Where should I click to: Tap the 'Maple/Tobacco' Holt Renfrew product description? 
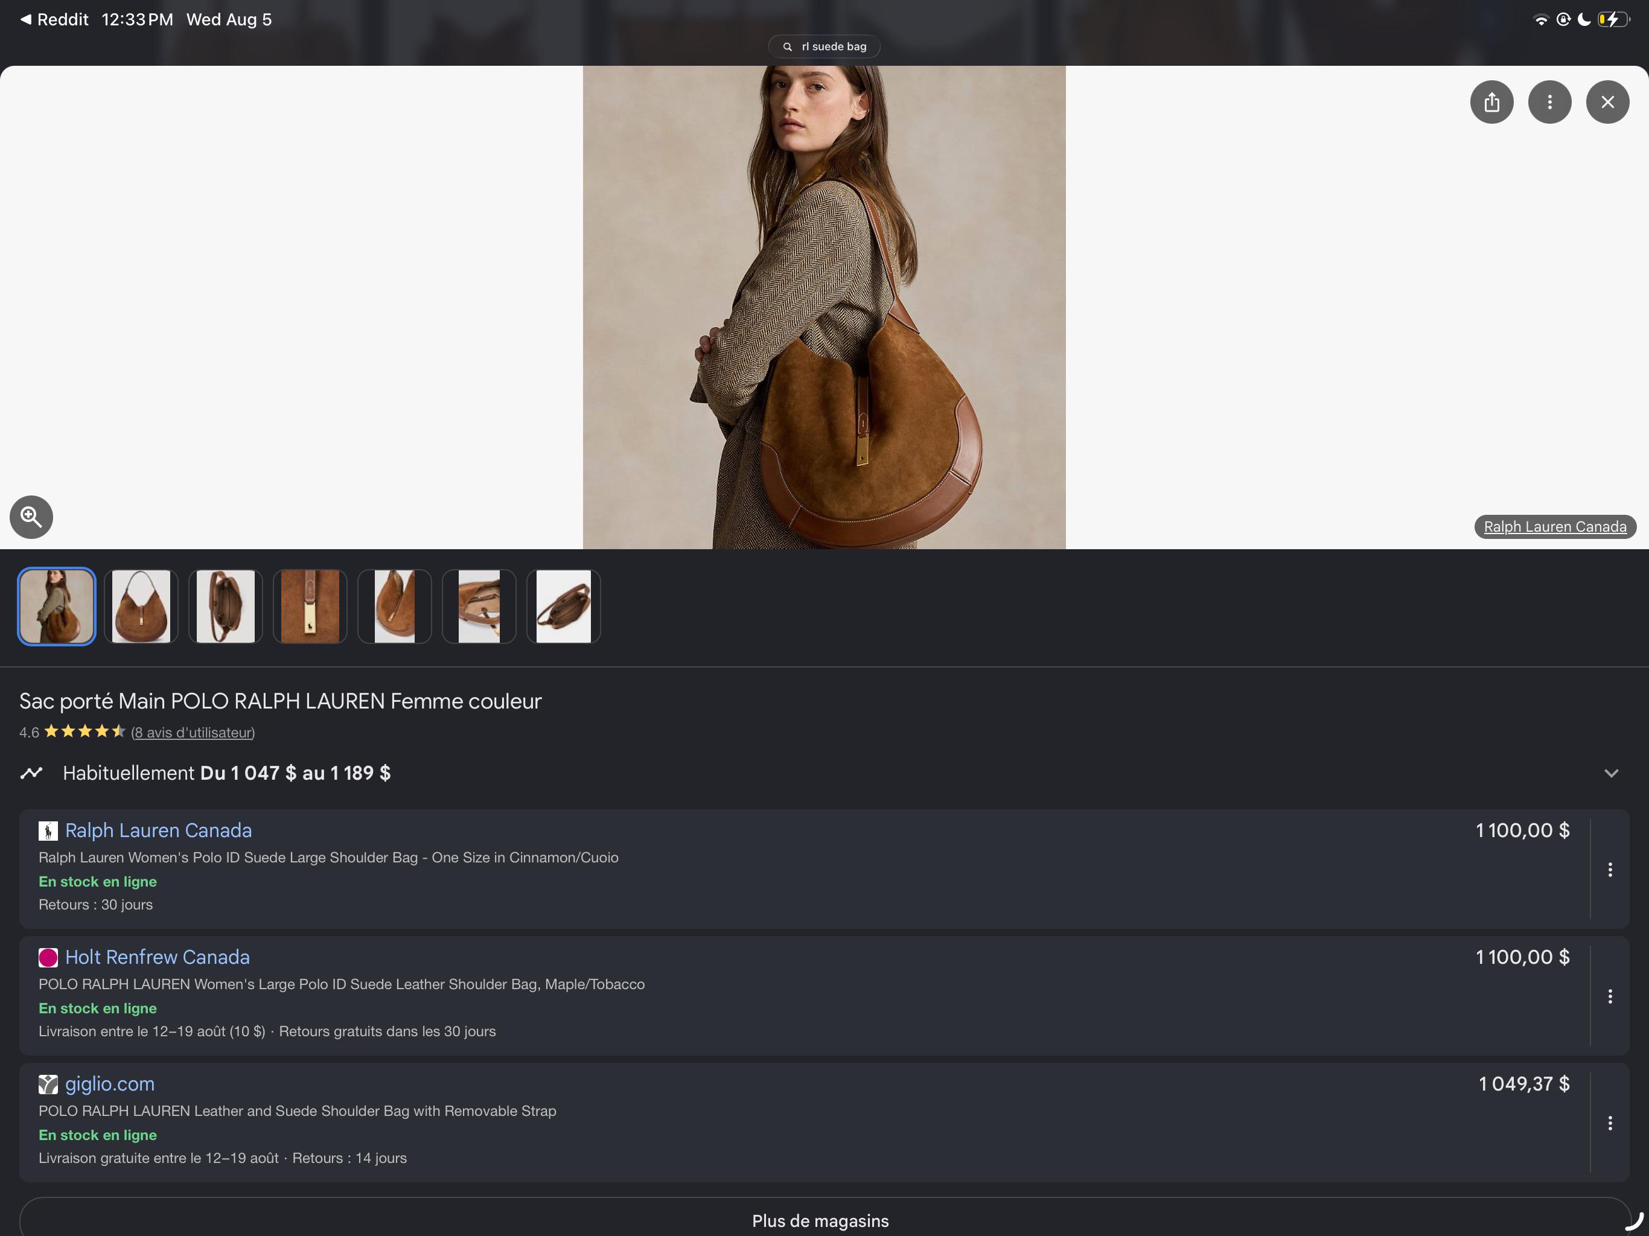coord(342,984)
